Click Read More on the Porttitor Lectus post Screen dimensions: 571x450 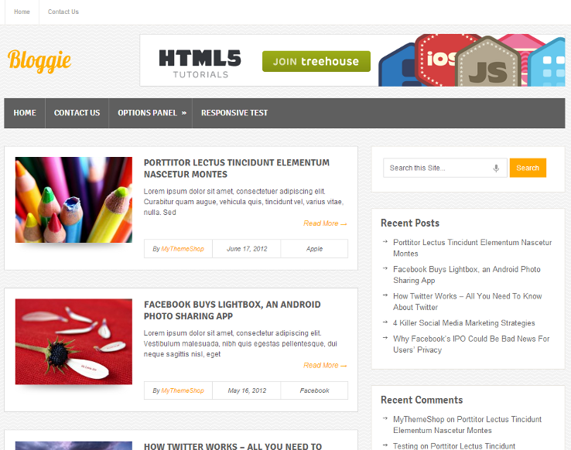(x=324, y=223)
